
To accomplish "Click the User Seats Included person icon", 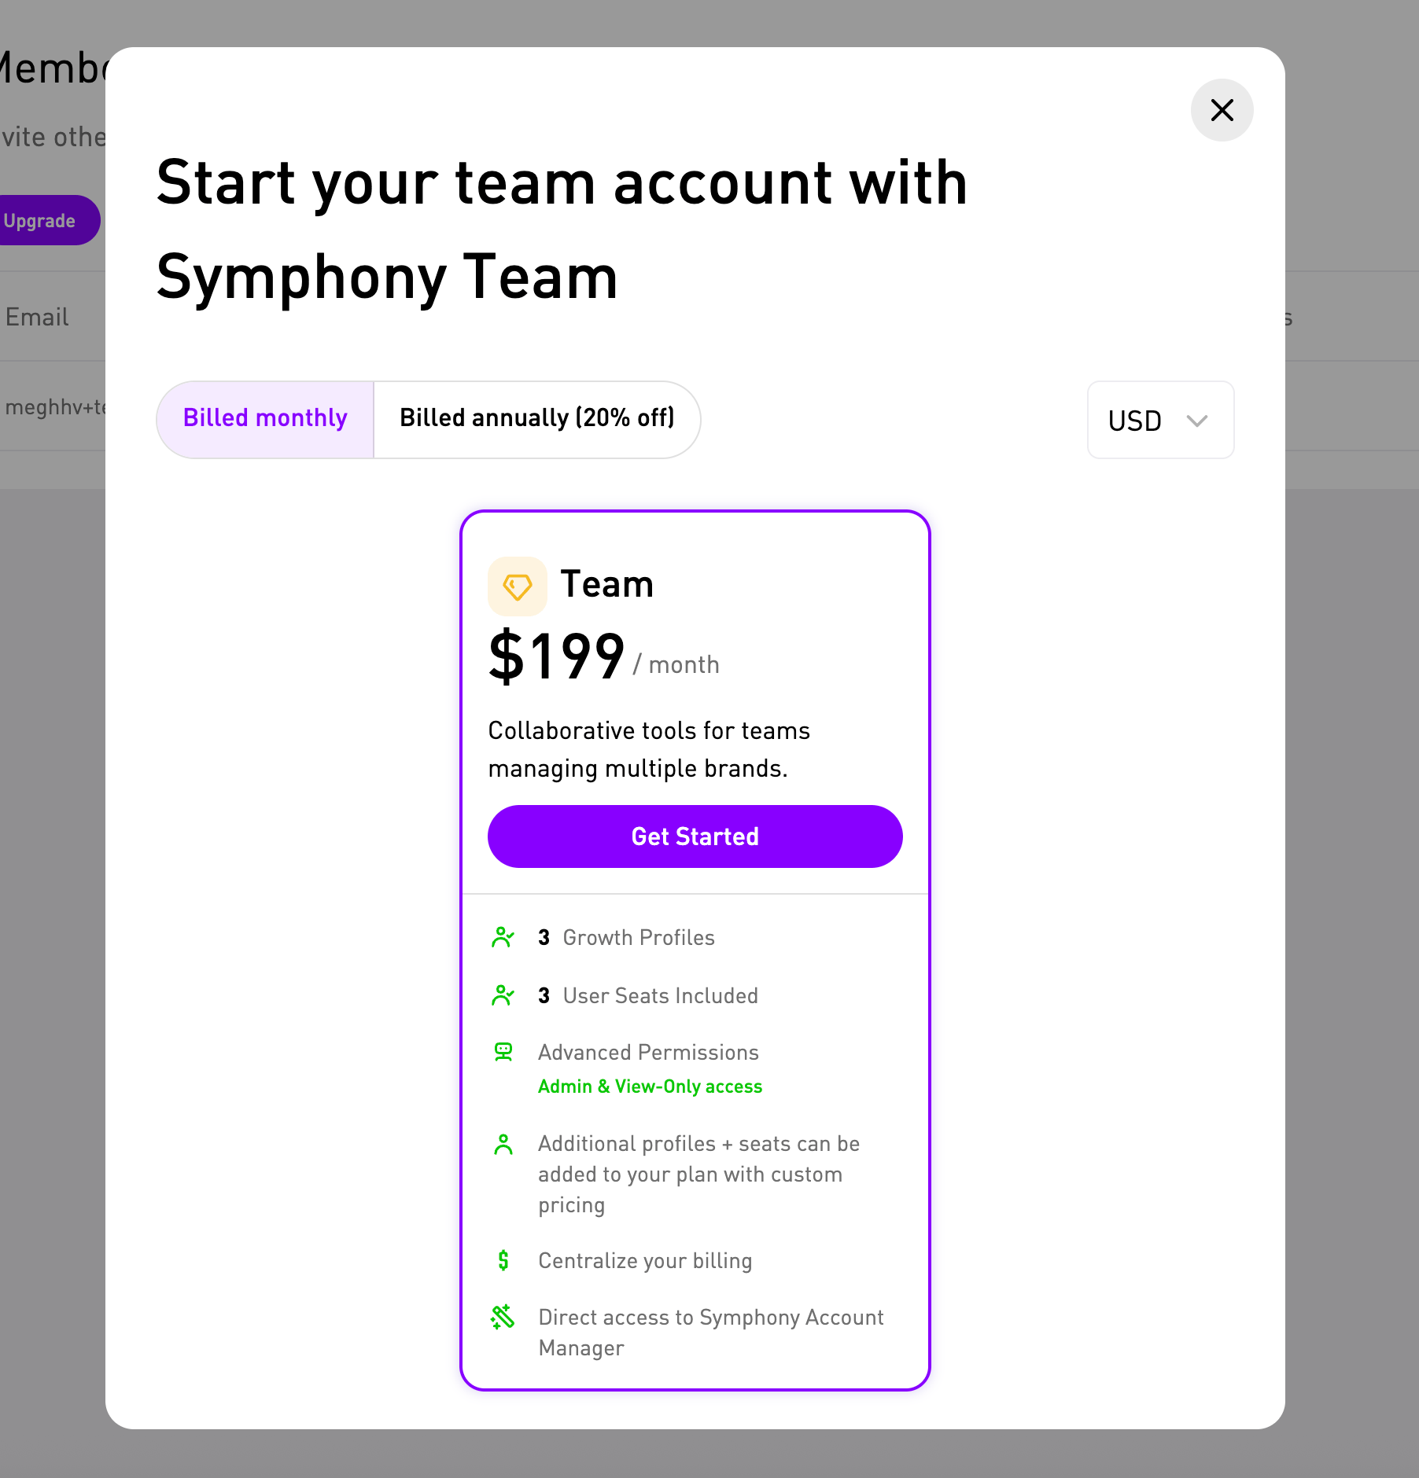I will point(503,995).
